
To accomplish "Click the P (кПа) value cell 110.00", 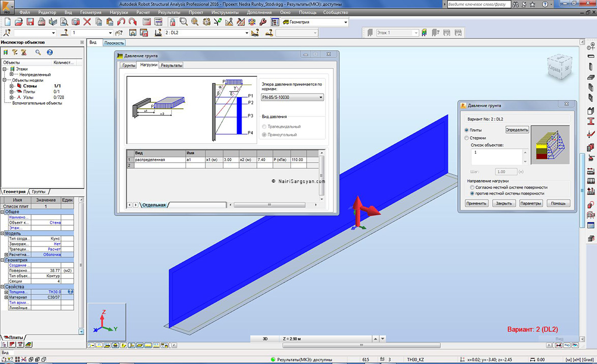I will [299, 160].
